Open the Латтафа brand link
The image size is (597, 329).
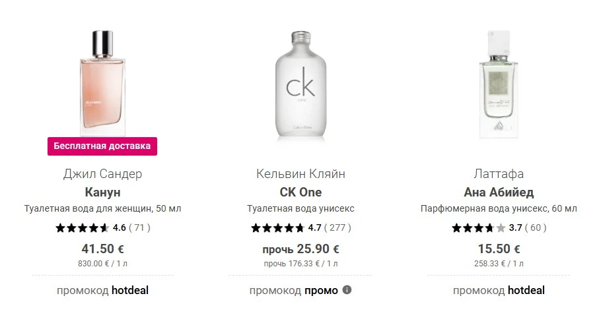pyautogui.click(x=499, y=173)
